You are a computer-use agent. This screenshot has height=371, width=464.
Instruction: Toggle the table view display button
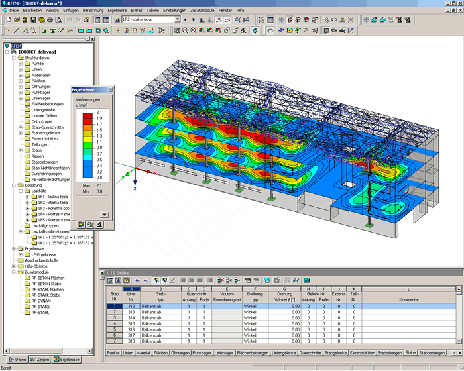106,19
